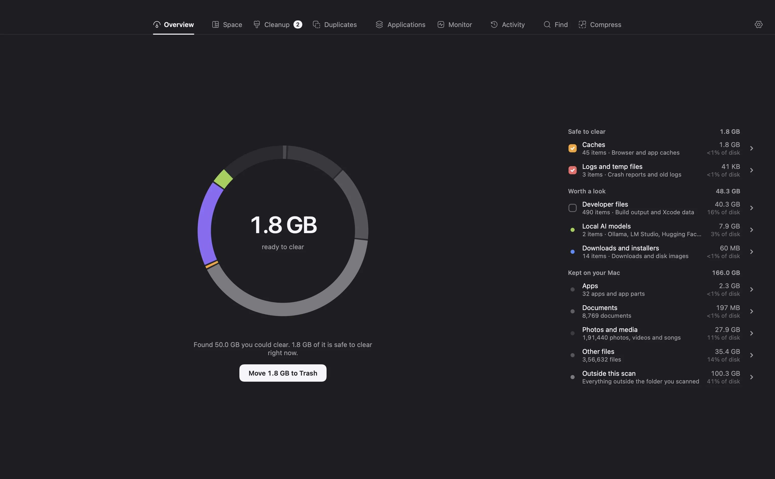
Task: Click Move 1.8 GB to Trash button
Action: (x=283, y=373)
